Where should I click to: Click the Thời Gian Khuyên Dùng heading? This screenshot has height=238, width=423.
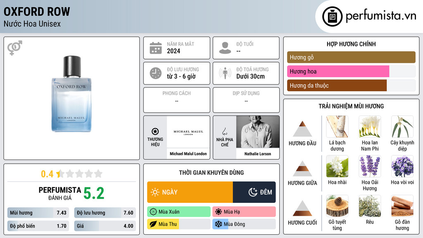click(211, 172)
